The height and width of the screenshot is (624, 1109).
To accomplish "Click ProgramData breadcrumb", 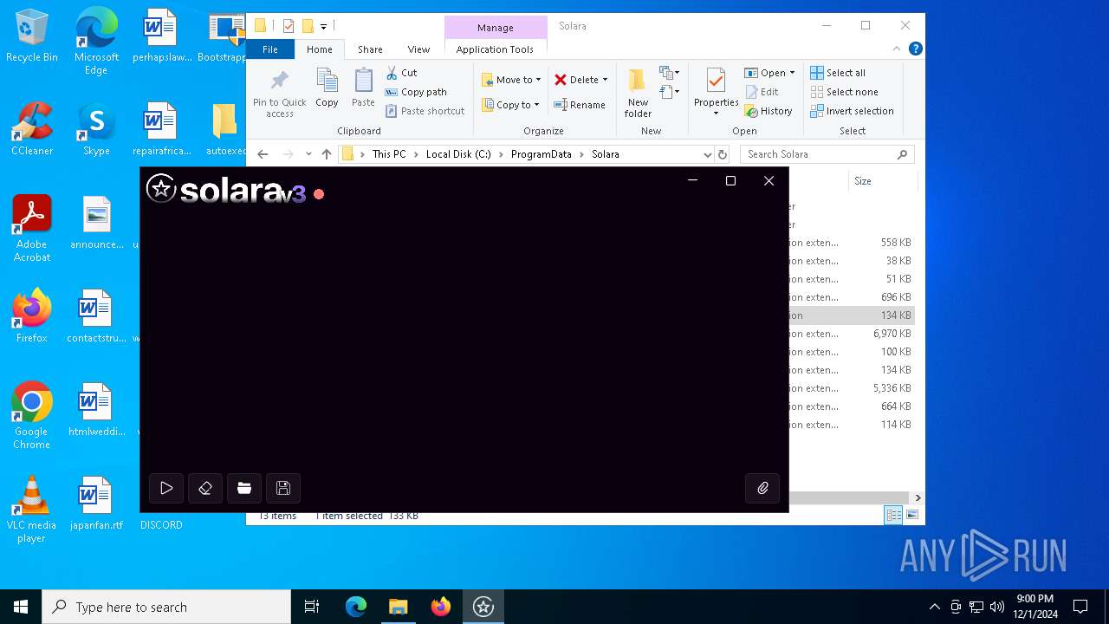I will tap(542, 154).
